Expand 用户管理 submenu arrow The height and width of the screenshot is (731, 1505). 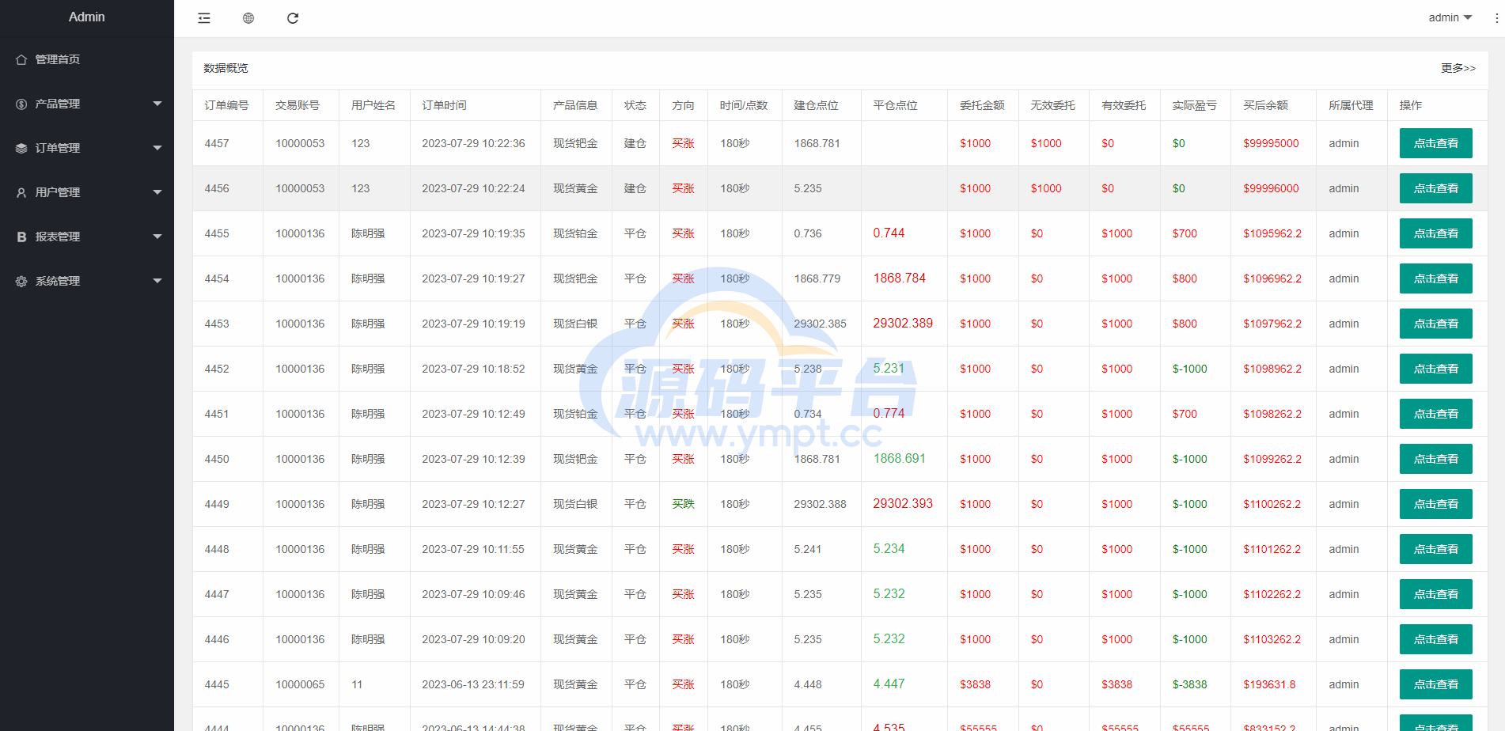pyautogui.click(x=157, y=192)
